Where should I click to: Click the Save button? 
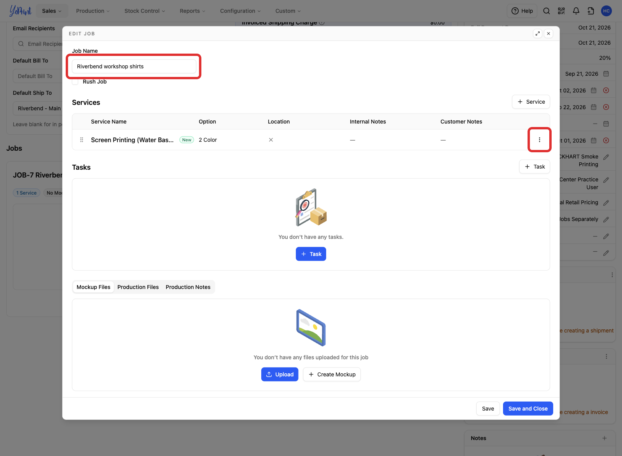click(x=488, y=409)
